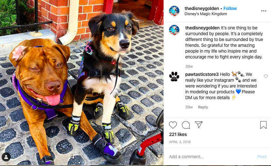Open thedisneygolden header profile picture
Screen dimensions: 271x166
174,11
